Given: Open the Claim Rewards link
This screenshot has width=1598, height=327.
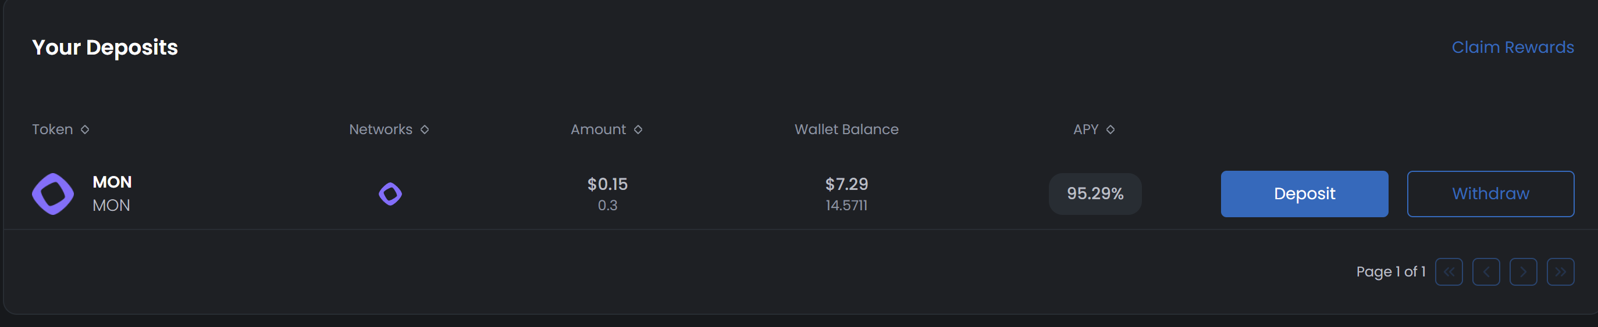Looking at the screenshot, I should [1512, 47].
